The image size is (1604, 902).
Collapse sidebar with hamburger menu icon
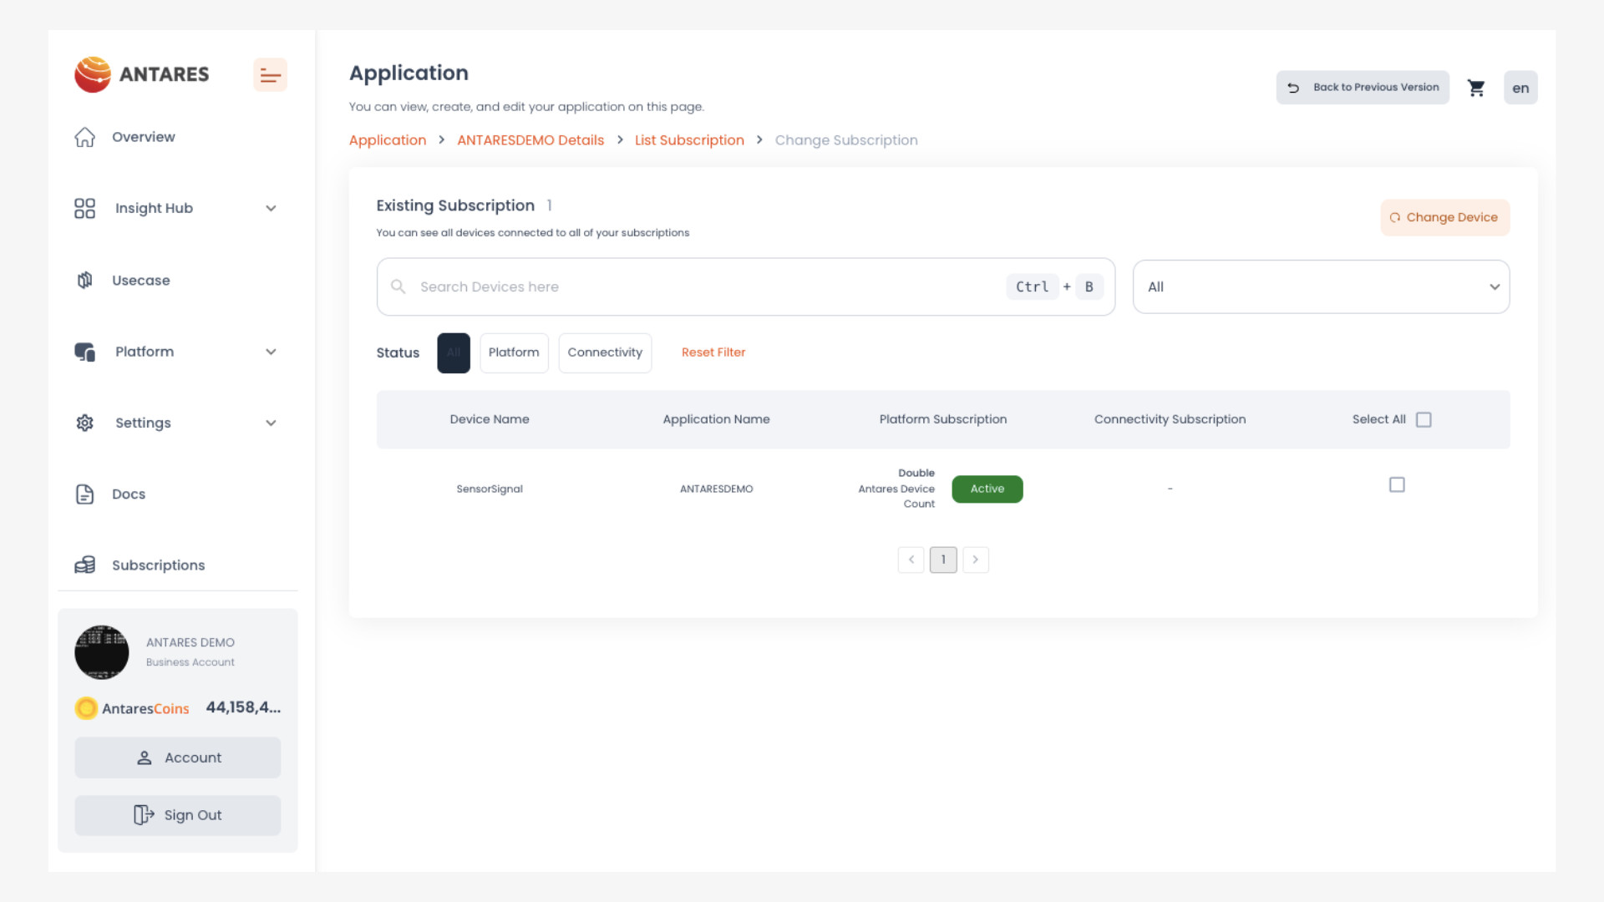coord(270,75)
